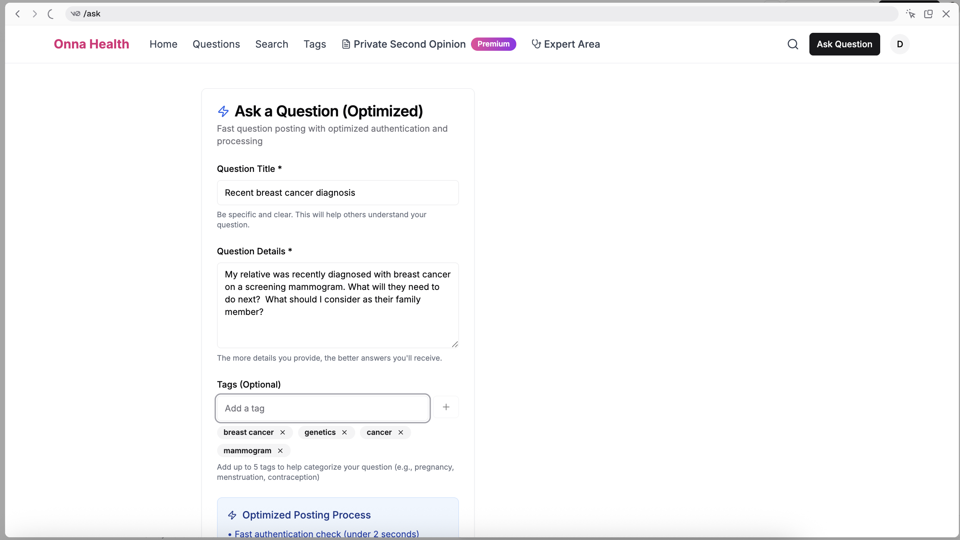Click the browser forward arrow

[x=35, y=14]
